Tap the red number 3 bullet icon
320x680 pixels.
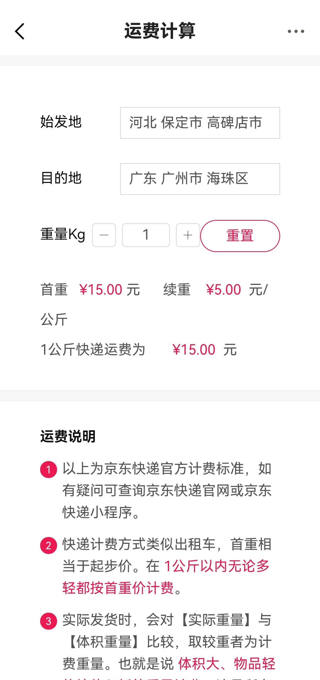[x=48, y=621]
